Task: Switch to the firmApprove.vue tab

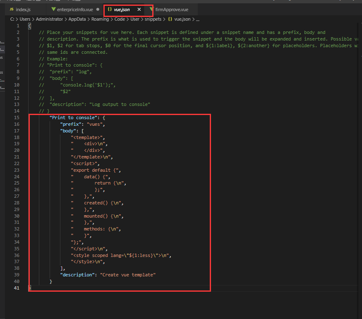Action: point(171,9)
